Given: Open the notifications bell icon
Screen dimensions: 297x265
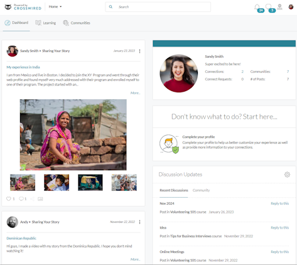Looking at the screenshot, I should 257,7.
